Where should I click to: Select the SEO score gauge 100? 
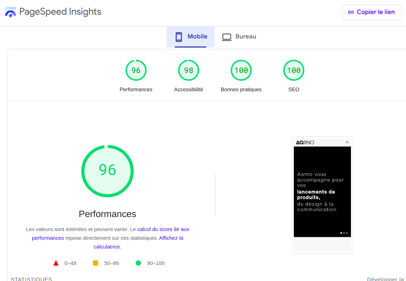[x=294, y=71]
